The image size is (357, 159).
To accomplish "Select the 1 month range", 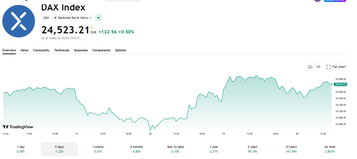I will pos(98,149).
